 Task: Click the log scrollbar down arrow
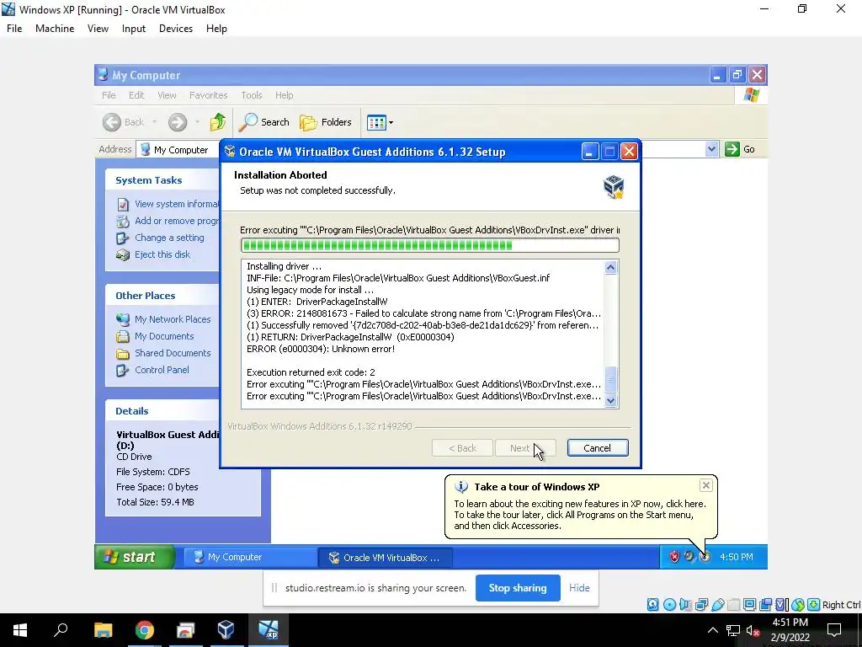tap(610, 400)
